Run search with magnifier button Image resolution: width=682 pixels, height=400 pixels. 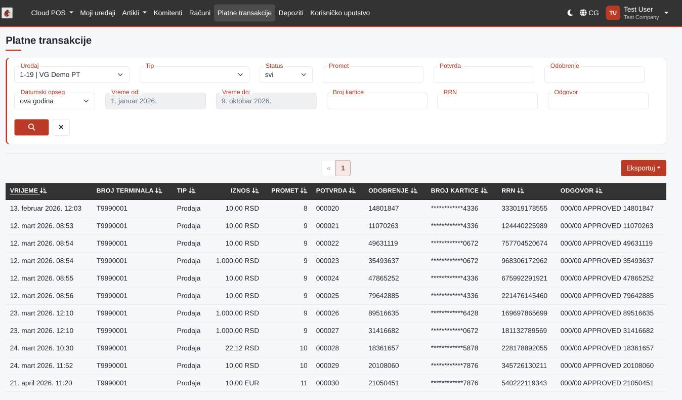(31, 127)
